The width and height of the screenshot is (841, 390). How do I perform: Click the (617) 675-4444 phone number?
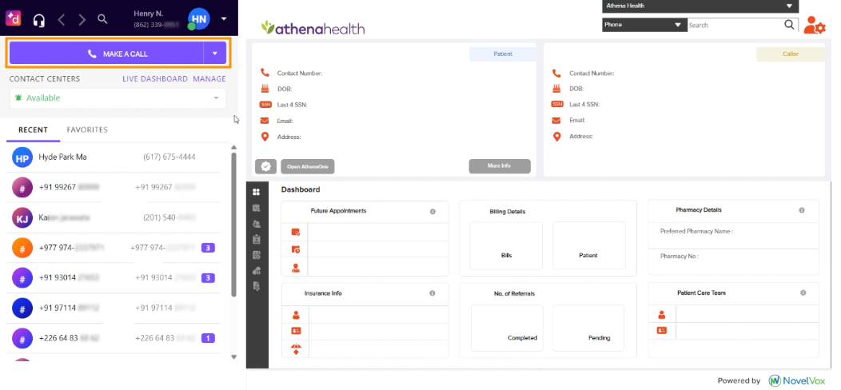pyautogui.click(x=169, y=157)
